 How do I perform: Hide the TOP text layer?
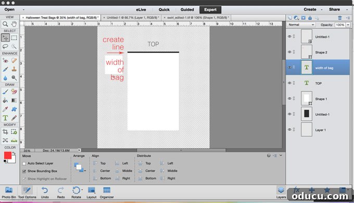point(289,83)
